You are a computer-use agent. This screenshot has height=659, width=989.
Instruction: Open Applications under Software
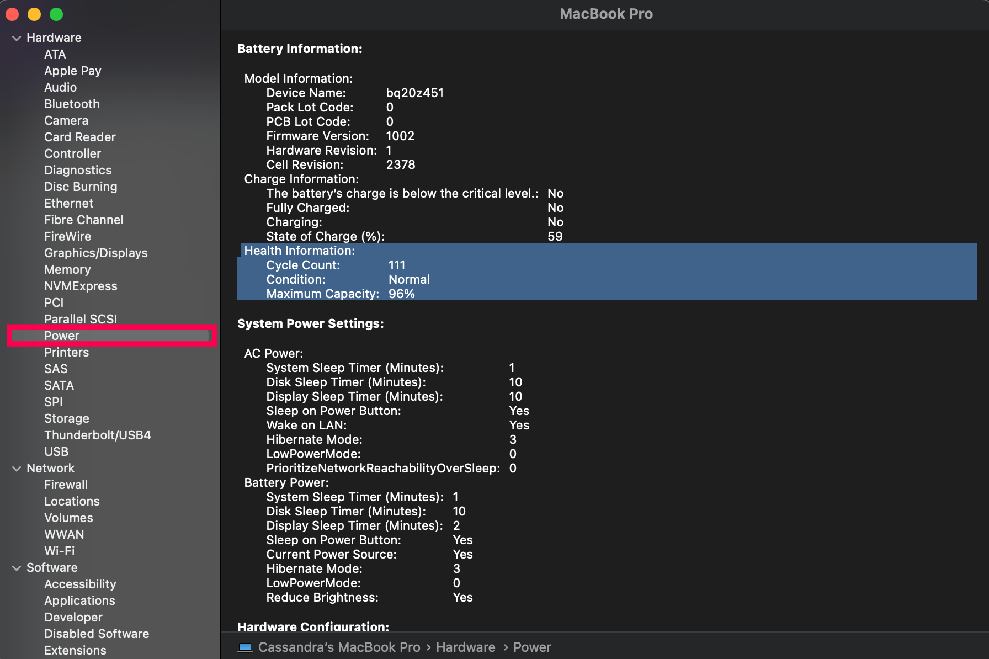tap(79, 600)
